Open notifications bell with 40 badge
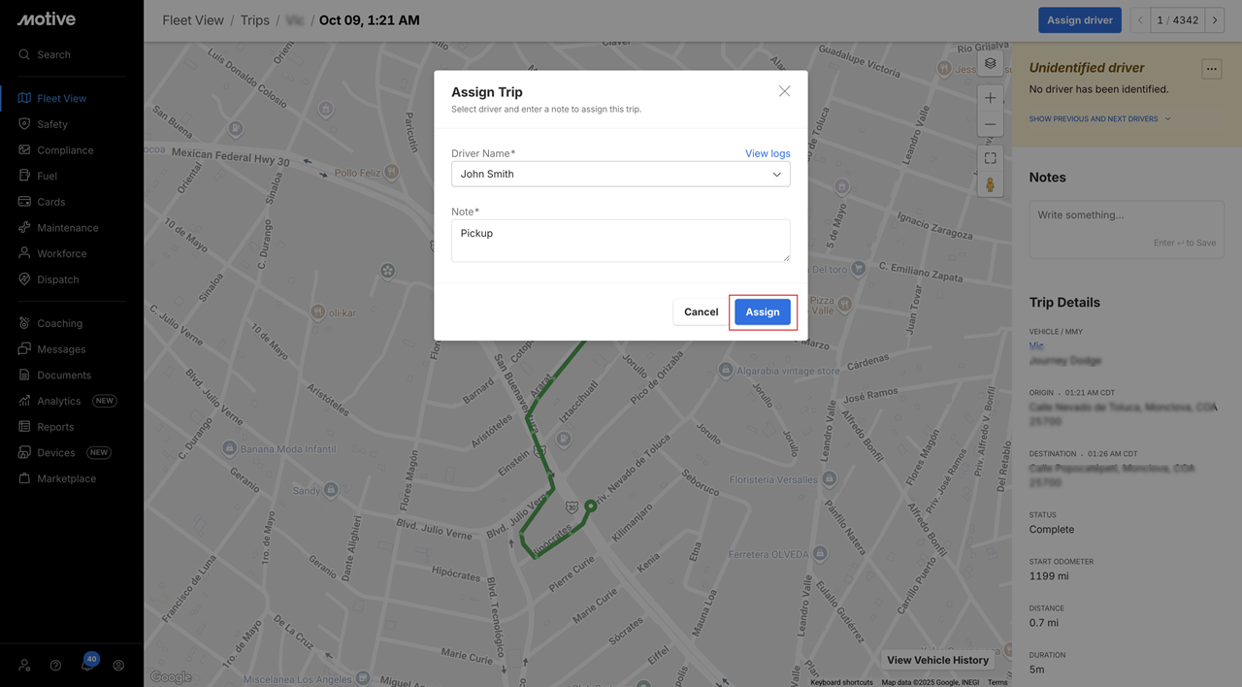 pos(87,665)
